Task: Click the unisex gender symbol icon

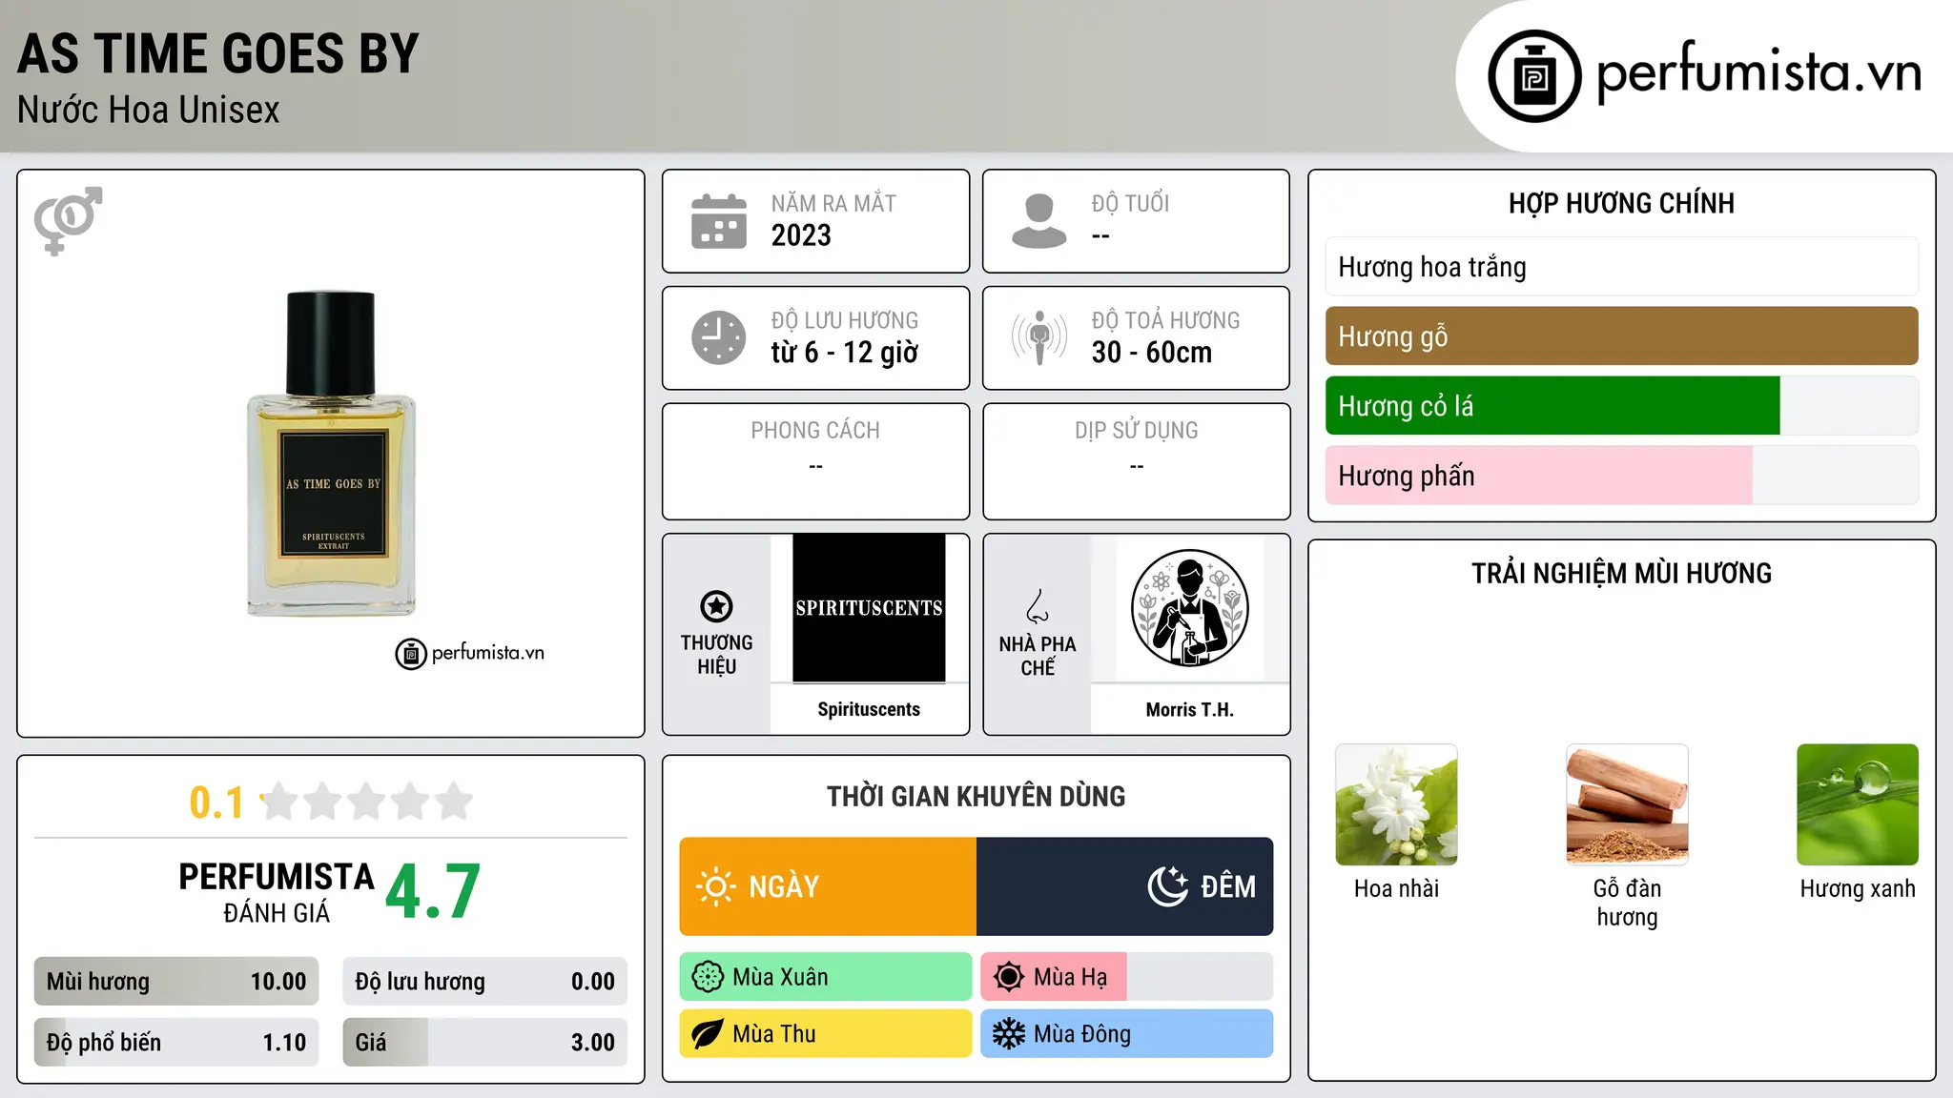Action: pos(68,220)
